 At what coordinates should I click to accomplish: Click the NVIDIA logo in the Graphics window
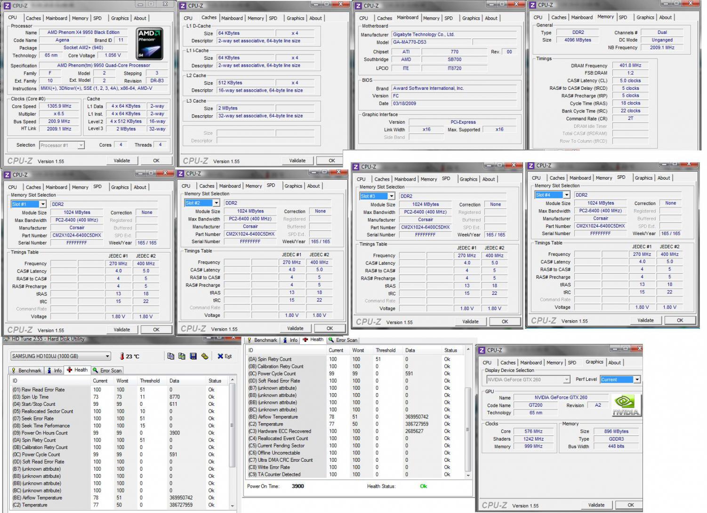click(x=626, y=405)
